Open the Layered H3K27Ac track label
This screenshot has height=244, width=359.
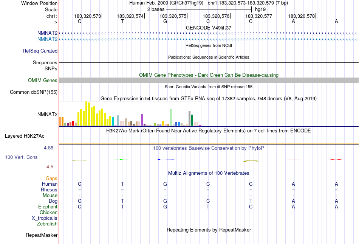coord(25,136)
